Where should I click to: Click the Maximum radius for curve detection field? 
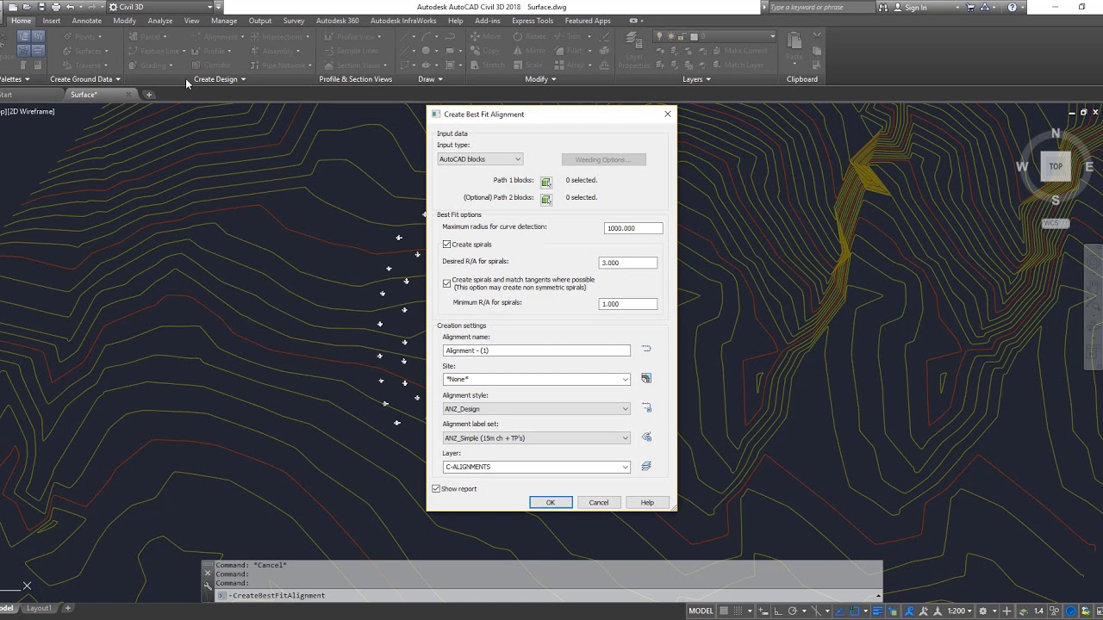pos(633,228)
